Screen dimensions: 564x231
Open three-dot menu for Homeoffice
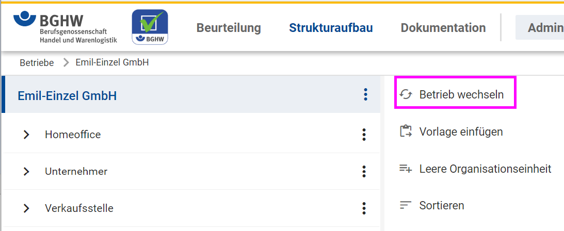click(x=364, y=135)
